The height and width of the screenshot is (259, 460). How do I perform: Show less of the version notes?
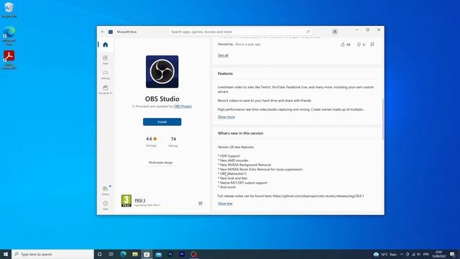tap(225, 204)
